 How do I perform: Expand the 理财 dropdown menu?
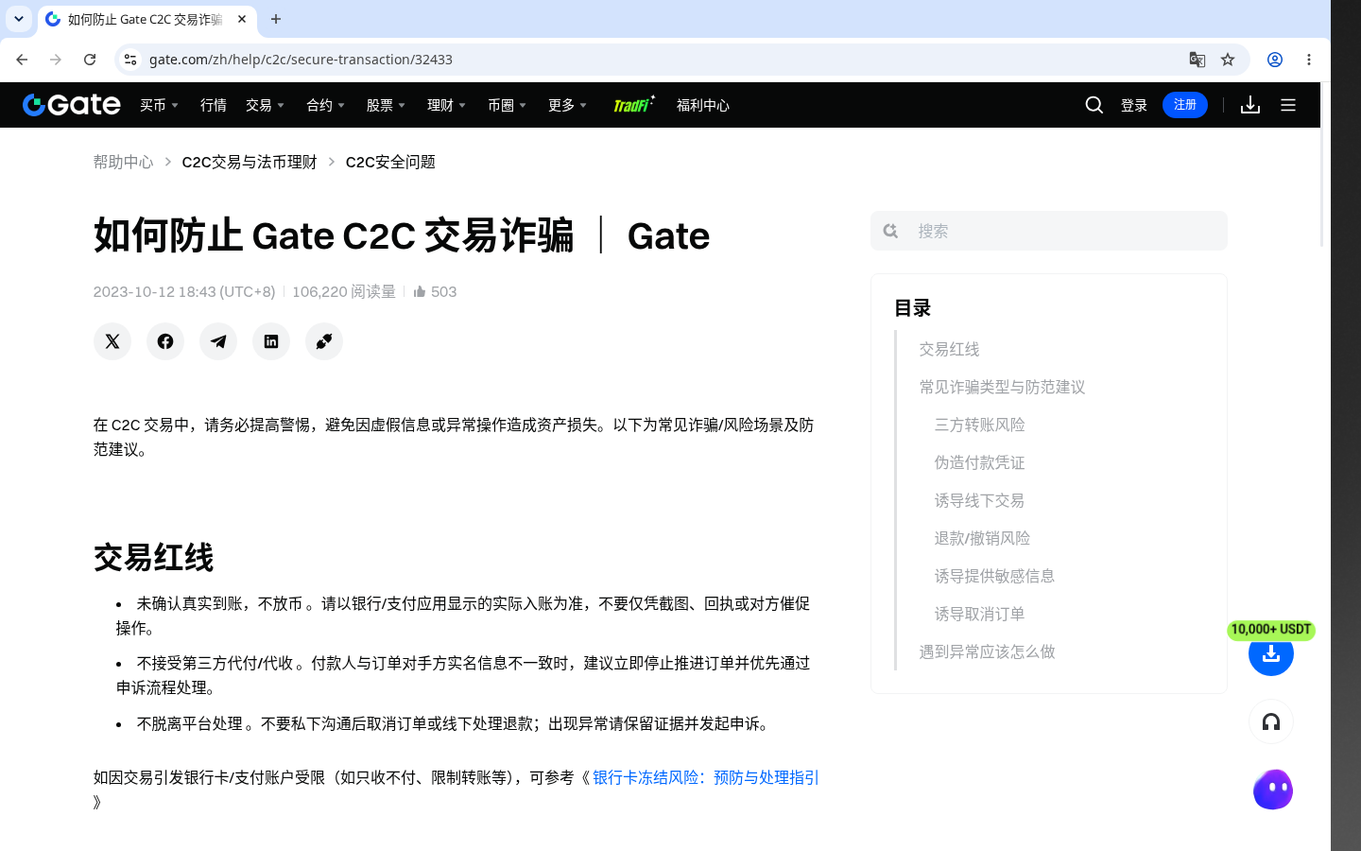447,105
